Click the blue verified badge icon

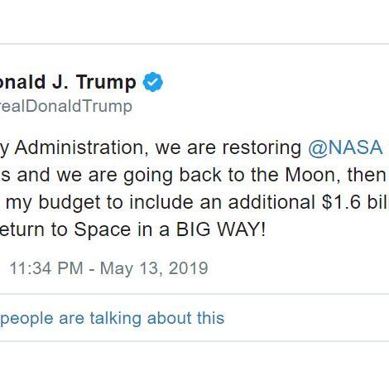(x=153, y=82)
